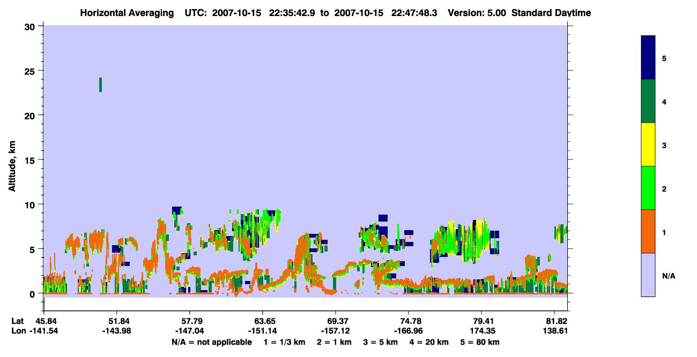Click 'Version: 5.00' in the title
Viewport: 697px width, 357px height.
tap(478, 13)
